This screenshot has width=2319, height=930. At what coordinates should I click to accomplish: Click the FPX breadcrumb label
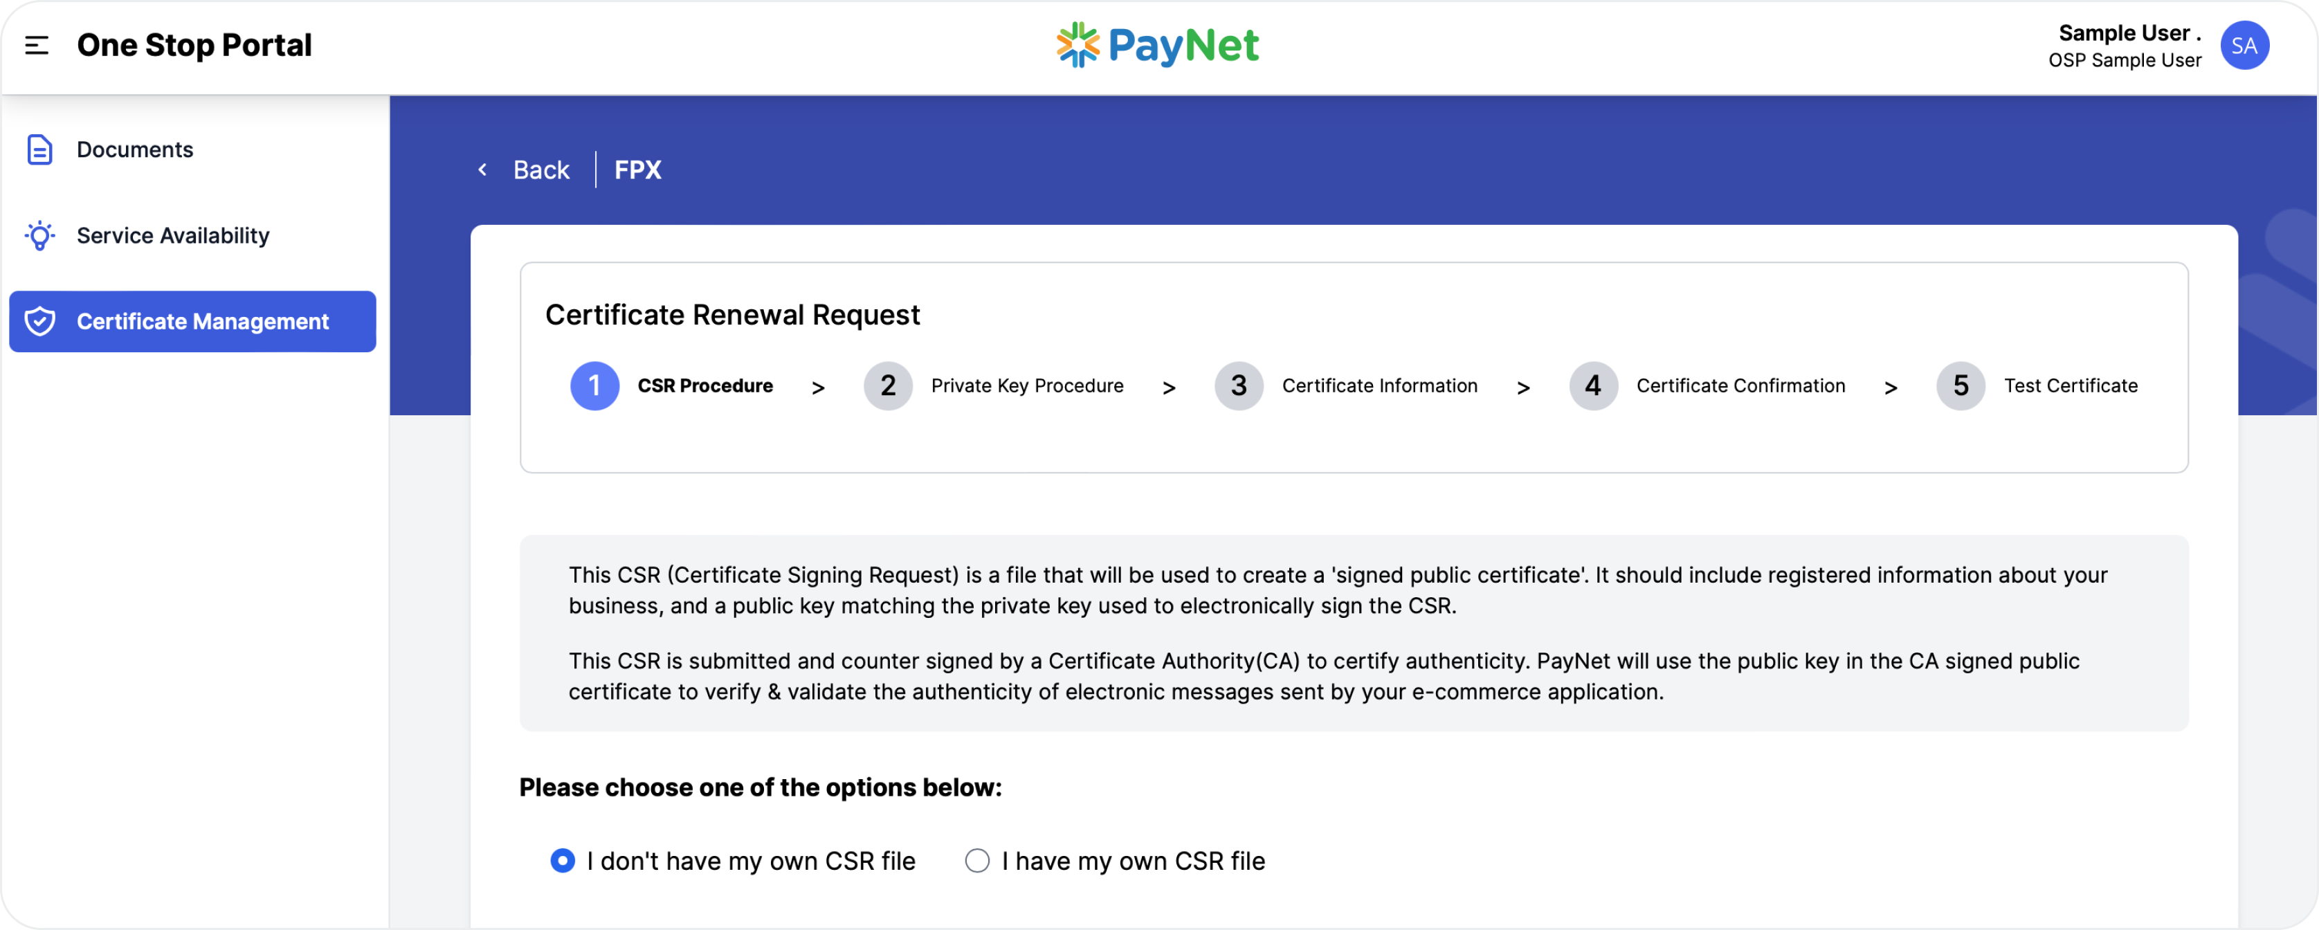(637, 170)
